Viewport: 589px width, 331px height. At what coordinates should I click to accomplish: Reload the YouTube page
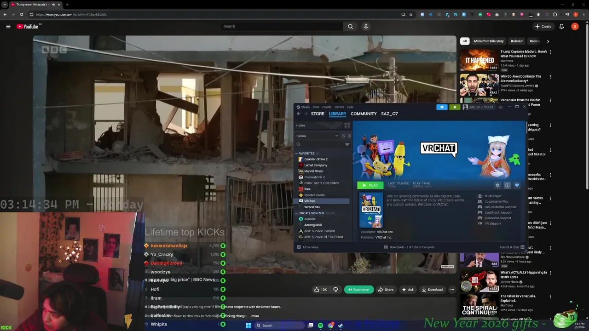click(21, 14)
